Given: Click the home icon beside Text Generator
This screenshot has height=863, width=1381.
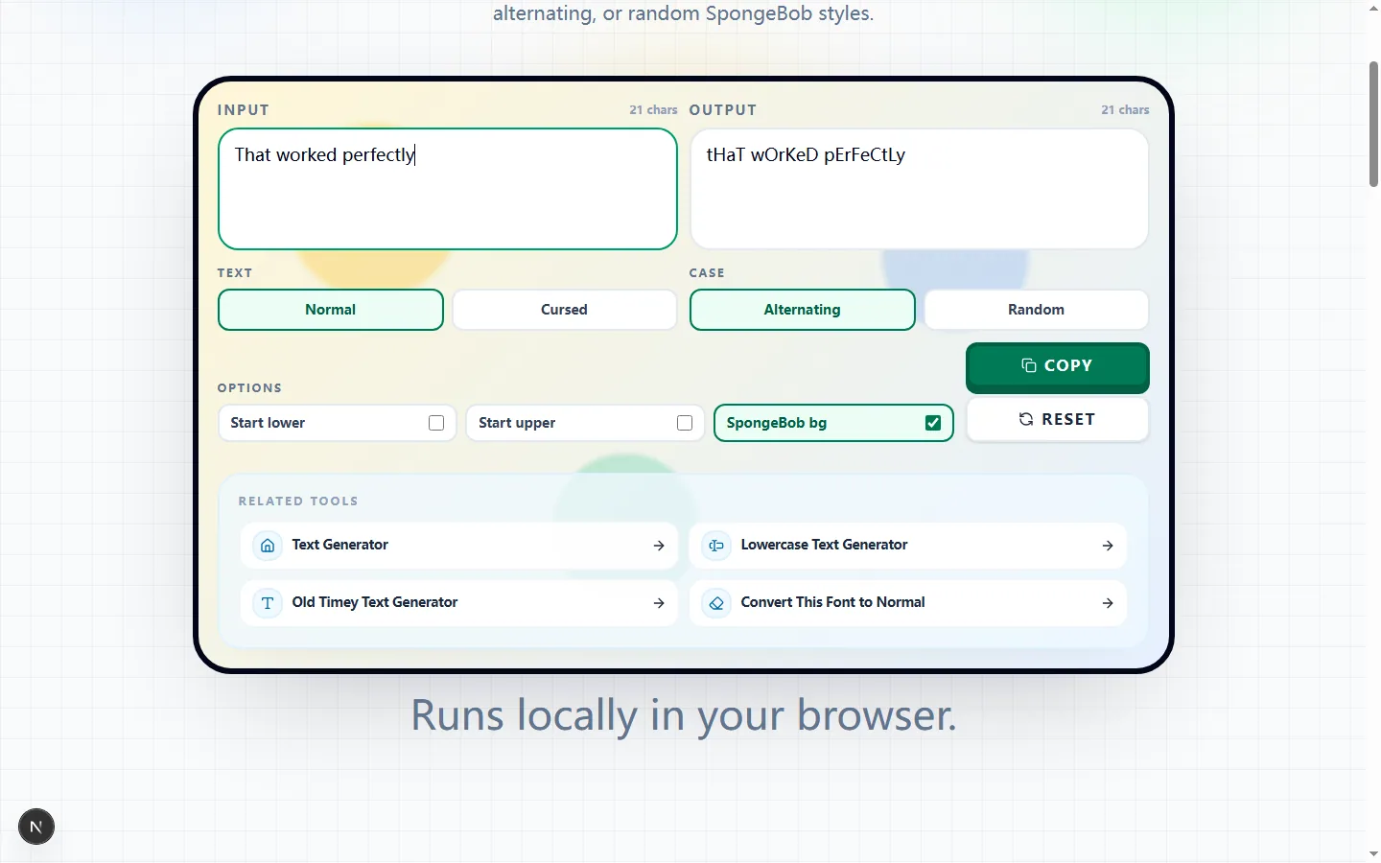Looking at the screenshot, I should pos(268,546).
